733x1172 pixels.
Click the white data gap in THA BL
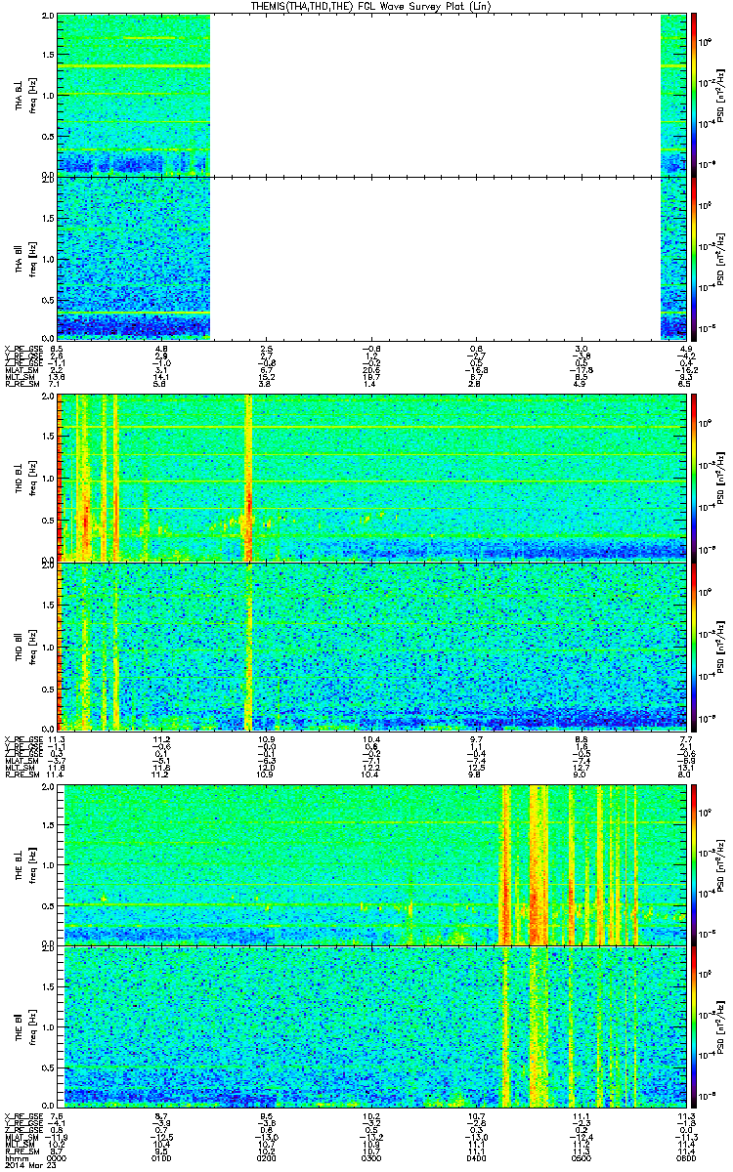click(436, 95)
